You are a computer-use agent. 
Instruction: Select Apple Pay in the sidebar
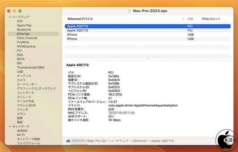(x=24, y=26)
